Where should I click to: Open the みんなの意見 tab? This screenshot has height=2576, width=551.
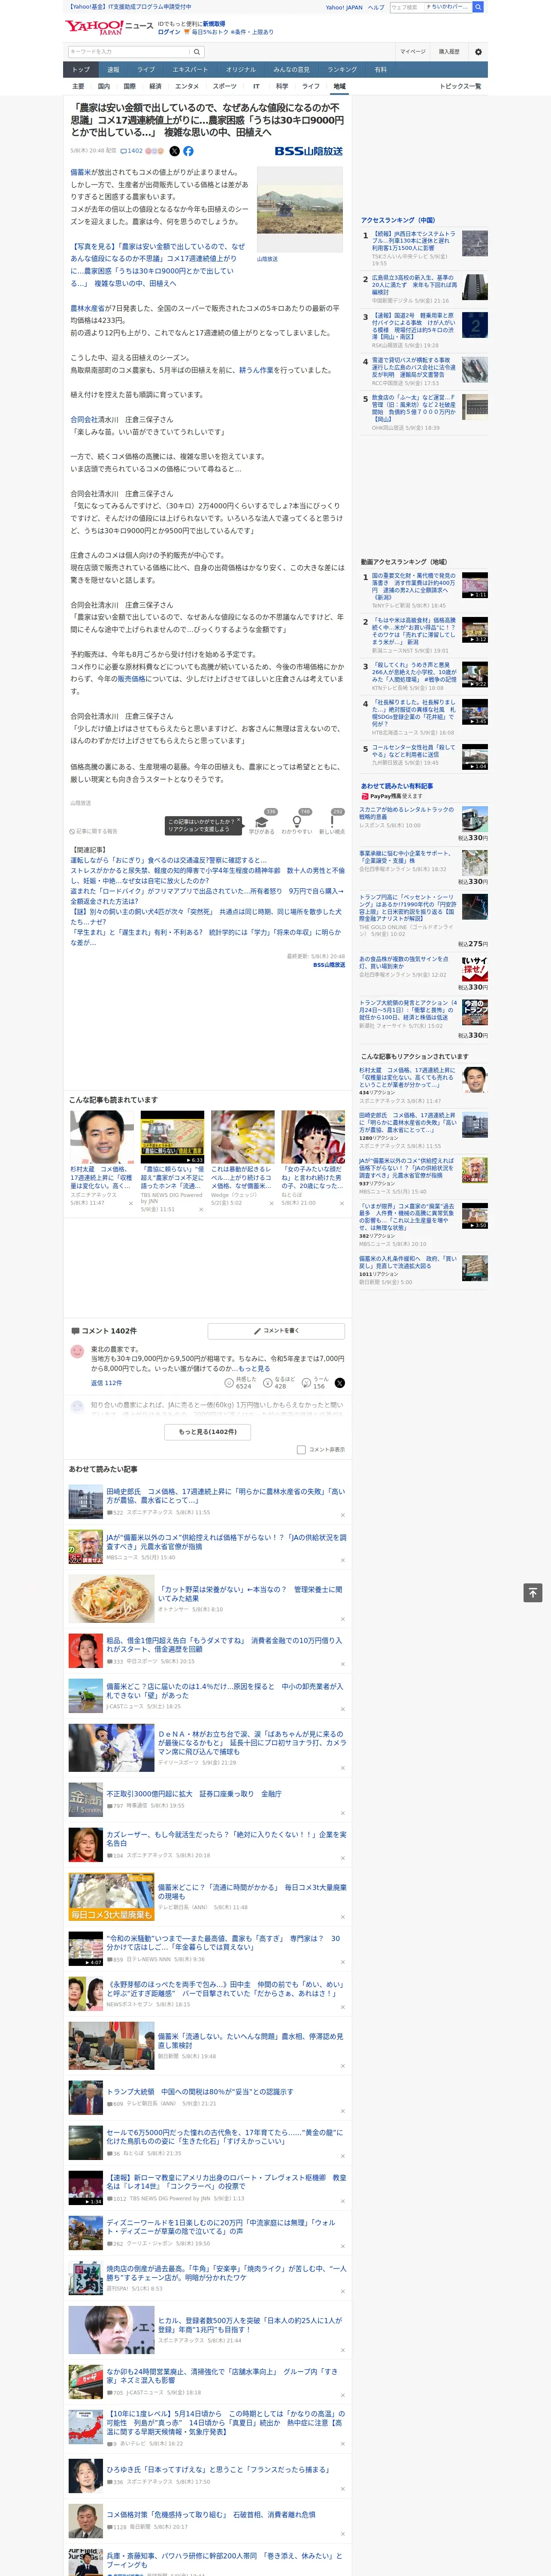[291, 70]
